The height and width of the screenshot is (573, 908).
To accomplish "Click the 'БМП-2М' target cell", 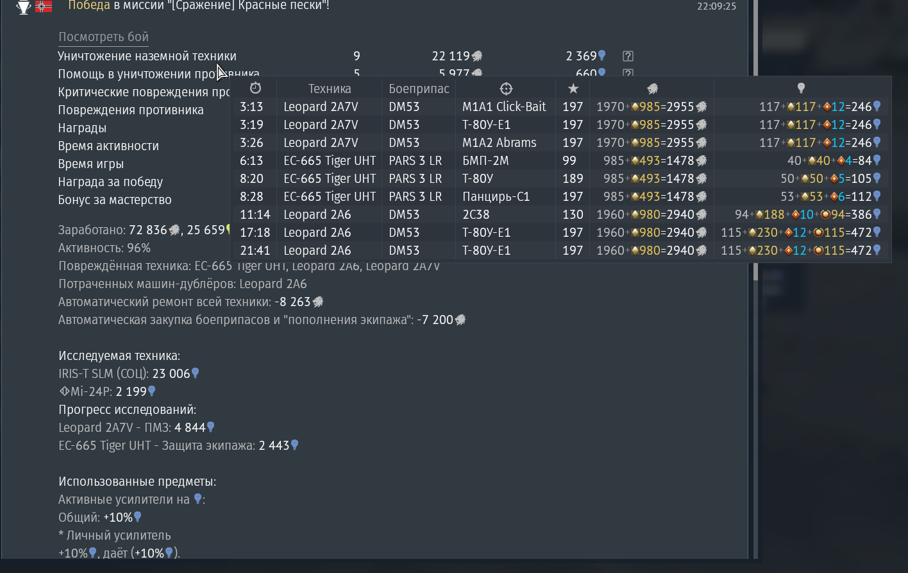I will coord(485,160).
